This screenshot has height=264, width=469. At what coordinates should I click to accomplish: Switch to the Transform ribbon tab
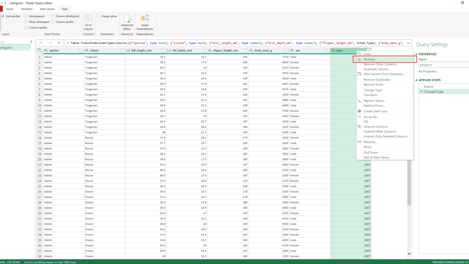[26, 9]
